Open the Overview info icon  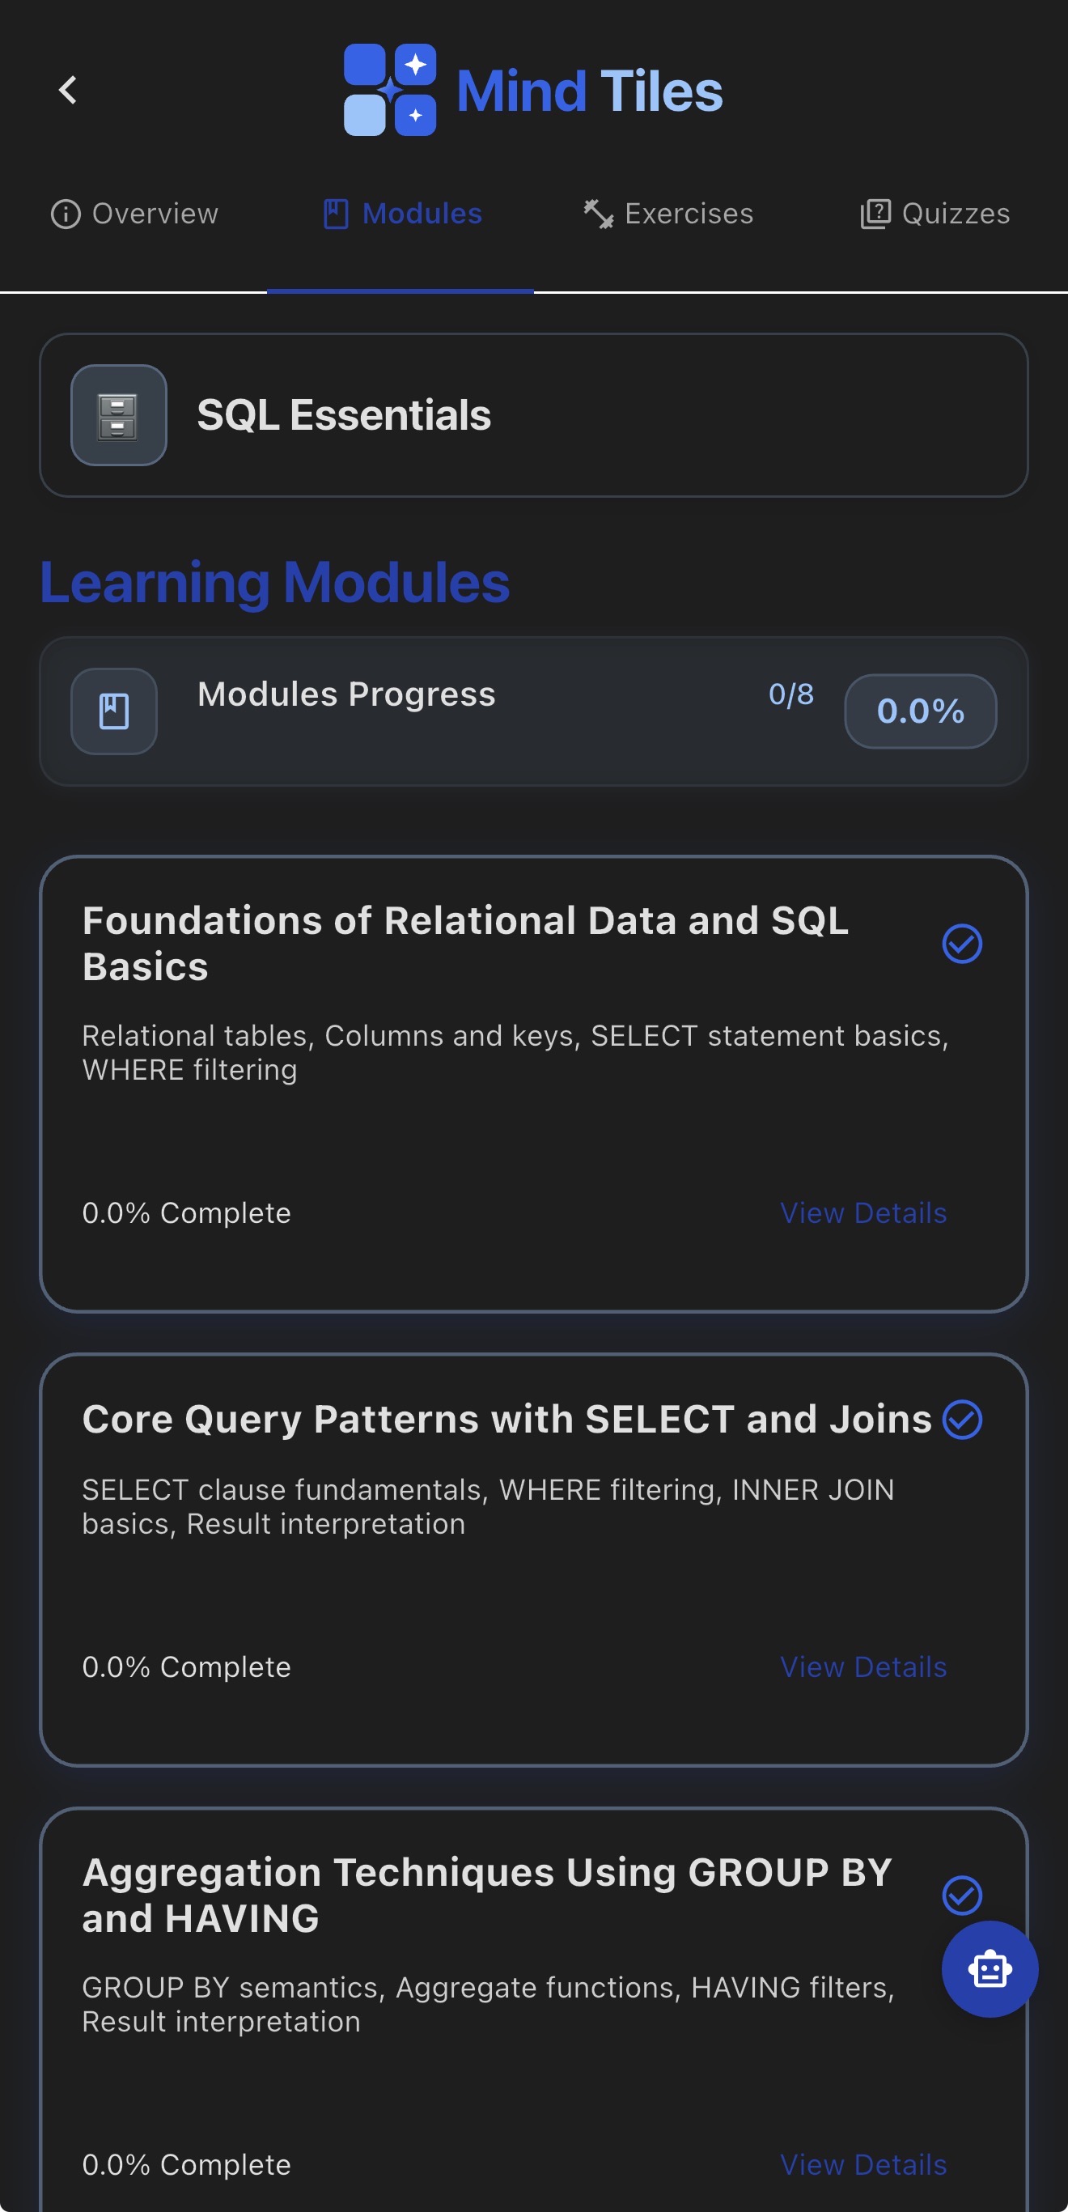point(66,213)
